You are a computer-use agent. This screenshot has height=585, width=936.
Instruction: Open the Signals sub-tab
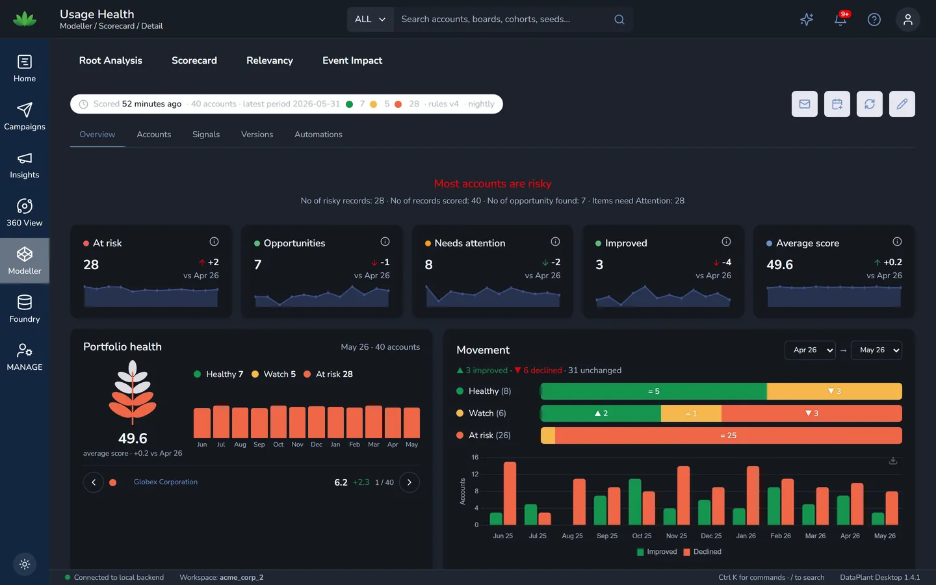pos(206,135)
